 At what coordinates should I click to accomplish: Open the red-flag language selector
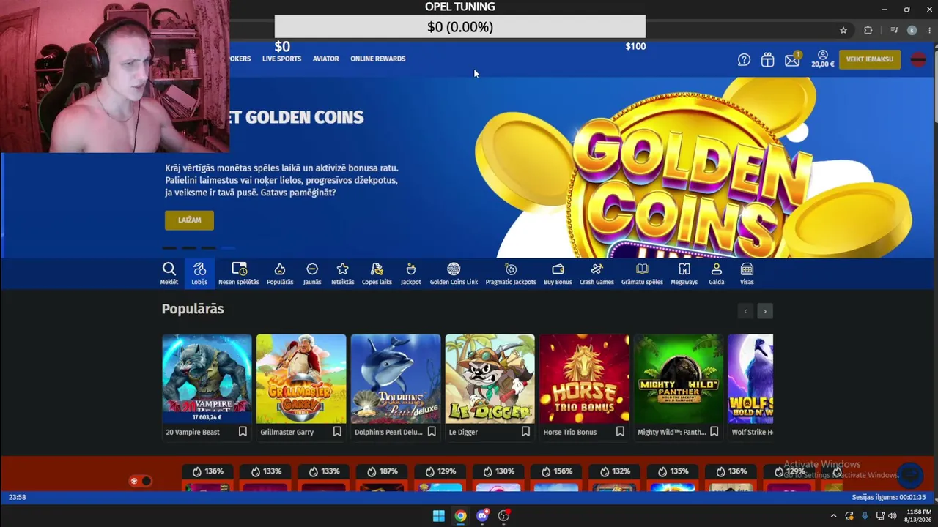coord(918,60)
